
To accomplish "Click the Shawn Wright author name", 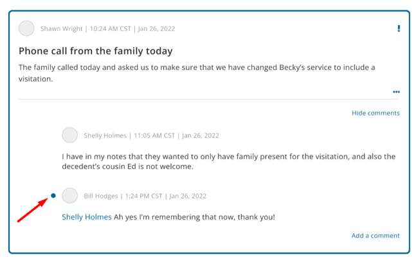I will coord(61,28).
